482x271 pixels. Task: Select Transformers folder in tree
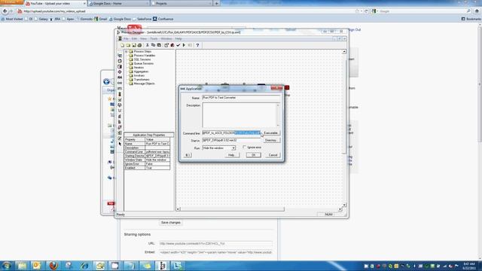pyautogui.click(x=142, y=80)
